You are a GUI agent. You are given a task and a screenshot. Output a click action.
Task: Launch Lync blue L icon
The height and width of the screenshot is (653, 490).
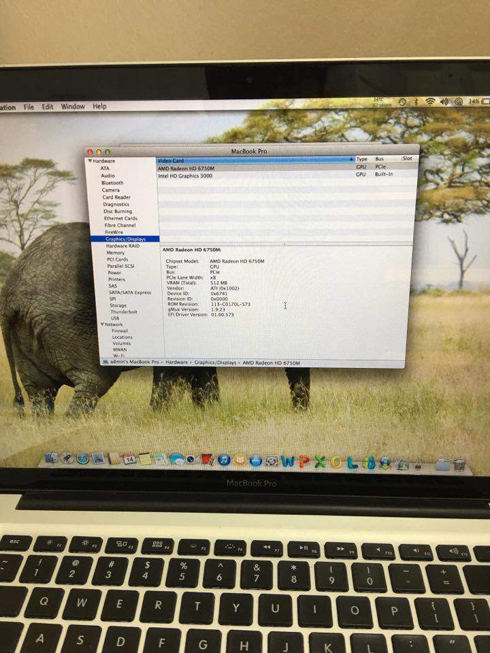352,463
